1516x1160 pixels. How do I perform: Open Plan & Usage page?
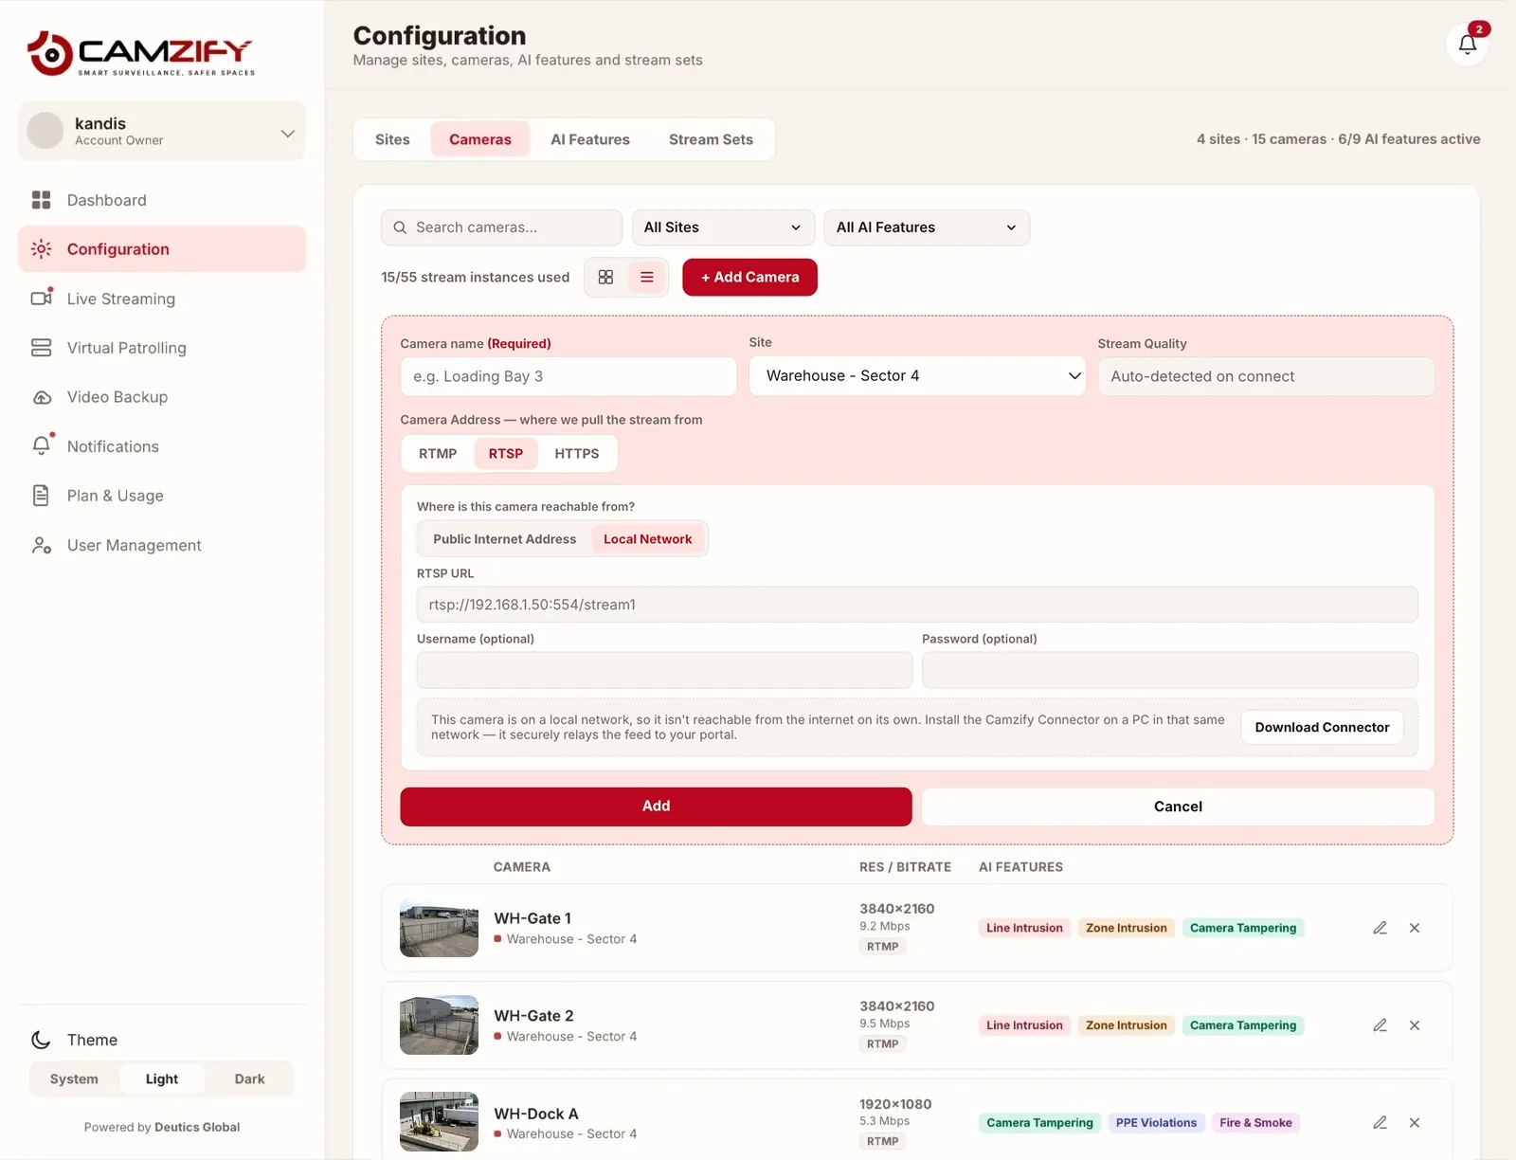pyautogui.click(x=162, y=496)
